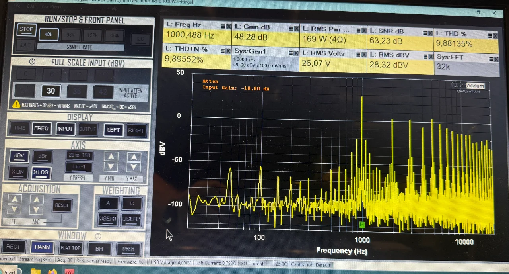The width and height of the screenshot is (509, 274).
Task: Open the menu icon on L: THD+N % tile
Action: (x=222, y=51)
